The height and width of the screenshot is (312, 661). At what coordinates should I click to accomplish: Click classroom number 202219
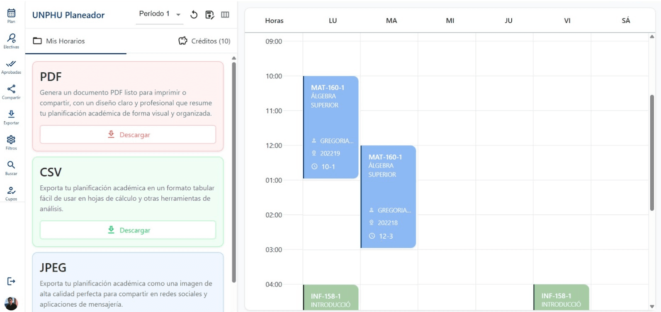[330, 154]
